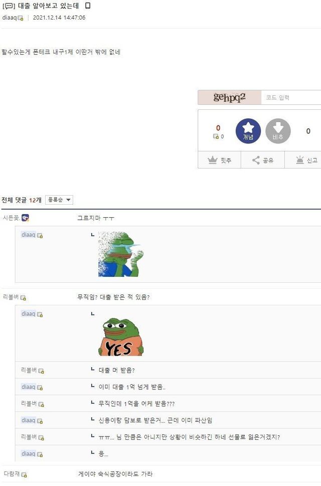Click commenter name 시든꽃.
This screenshot has height=486, width=321.
tap(12, 218)
